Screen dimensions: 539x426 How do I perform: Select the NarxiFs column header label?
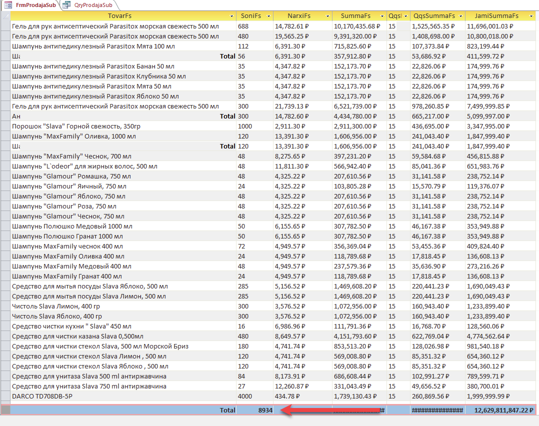(299, 16)
